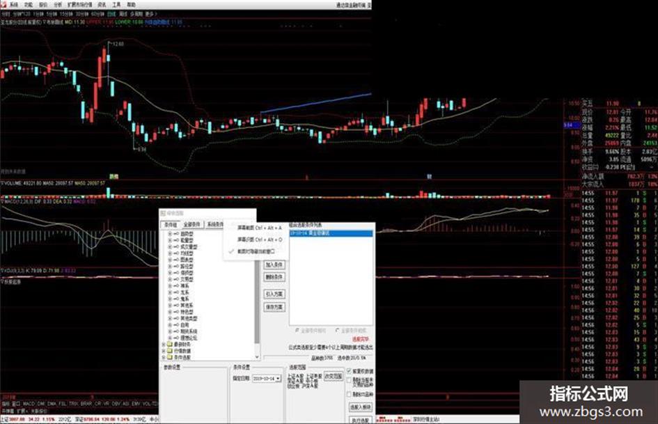Open the 系统 menu

[x=14, y=5]
